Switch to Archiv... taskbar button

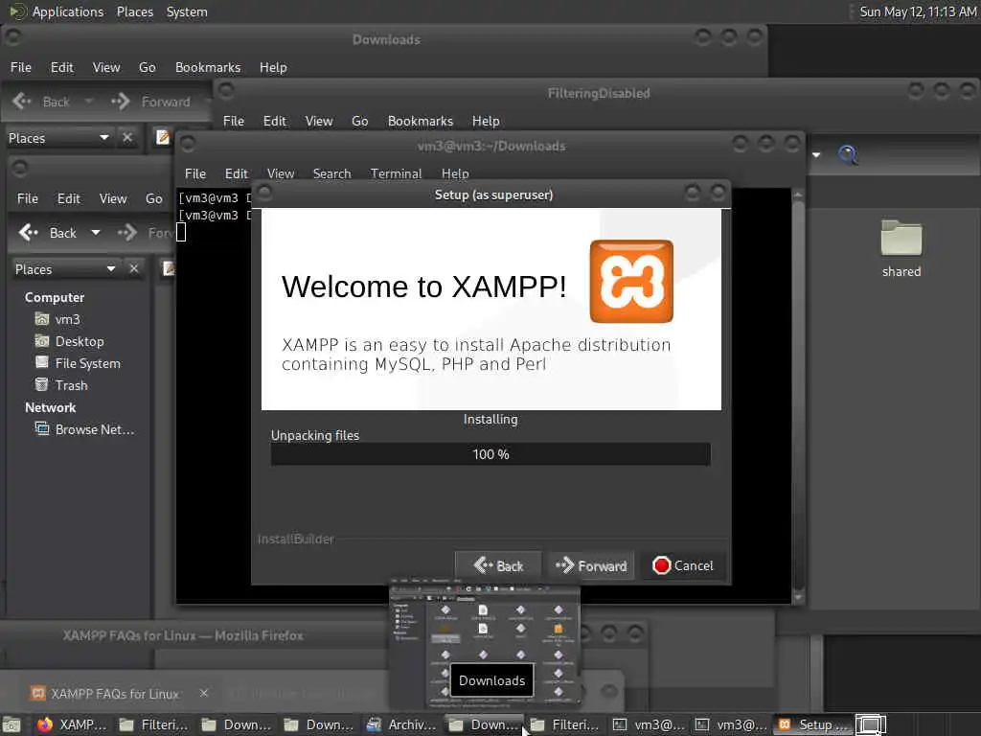point(401,724)
